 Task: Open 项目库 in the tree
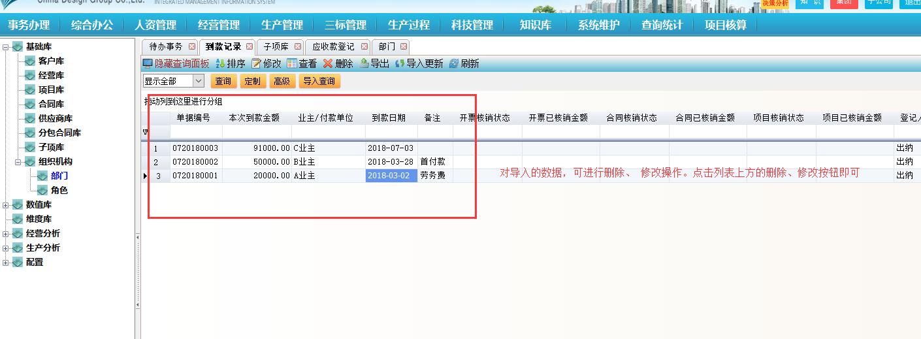click(51, 89)
